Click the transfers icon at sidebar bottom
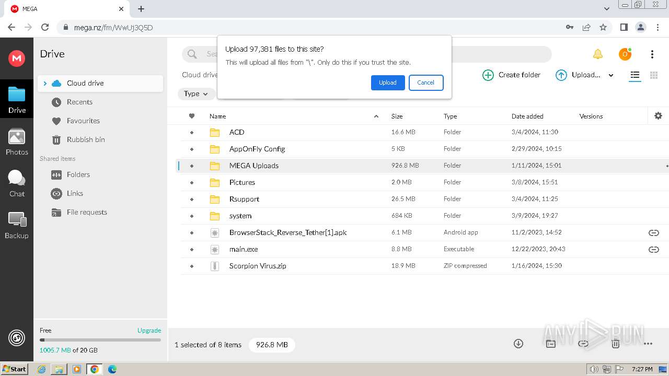Viewport: 669px width, 376px height. [17, 338]
